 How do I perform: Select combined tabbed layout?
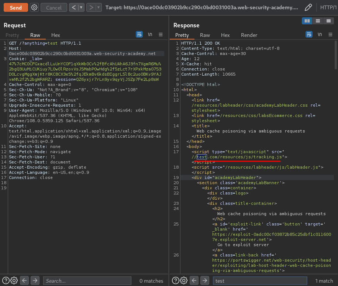coord(328,21)
